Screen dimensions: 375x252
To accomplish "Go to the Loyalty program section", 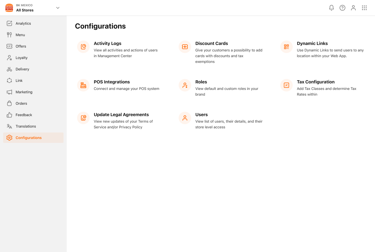I will 21,58.
